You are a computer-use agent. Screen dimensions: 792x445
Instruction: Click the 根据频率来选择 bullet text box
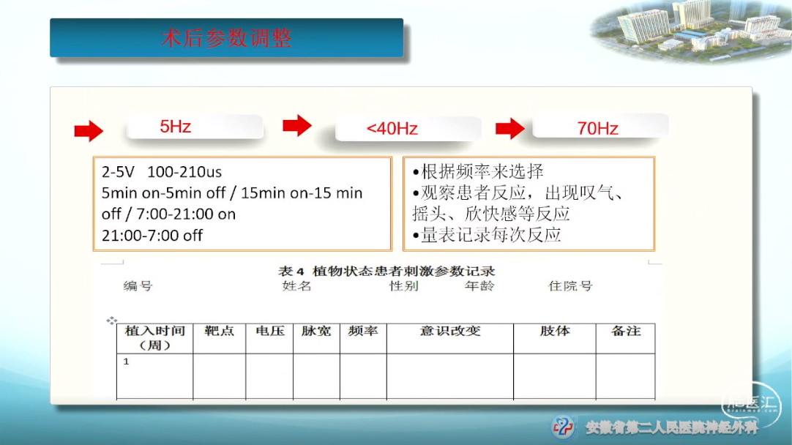coord(528,203)
